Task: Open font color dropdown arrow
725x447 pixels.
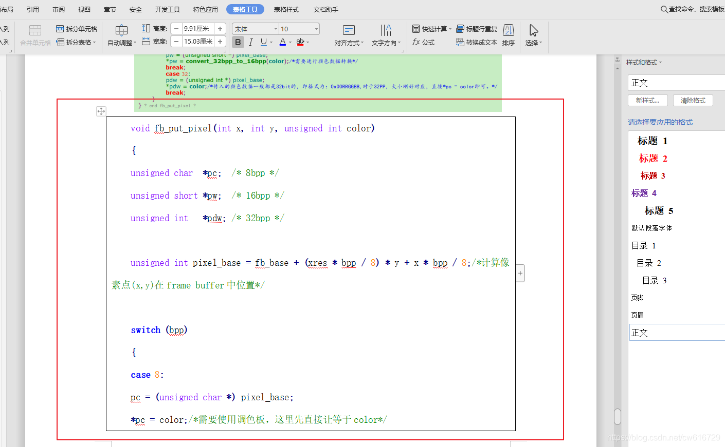Action: pos(290,42)
